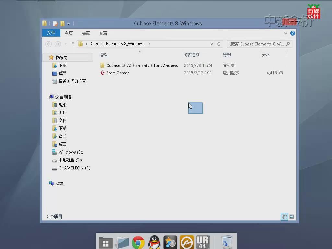Click the 应用程序 type cell

pos(231,73)
